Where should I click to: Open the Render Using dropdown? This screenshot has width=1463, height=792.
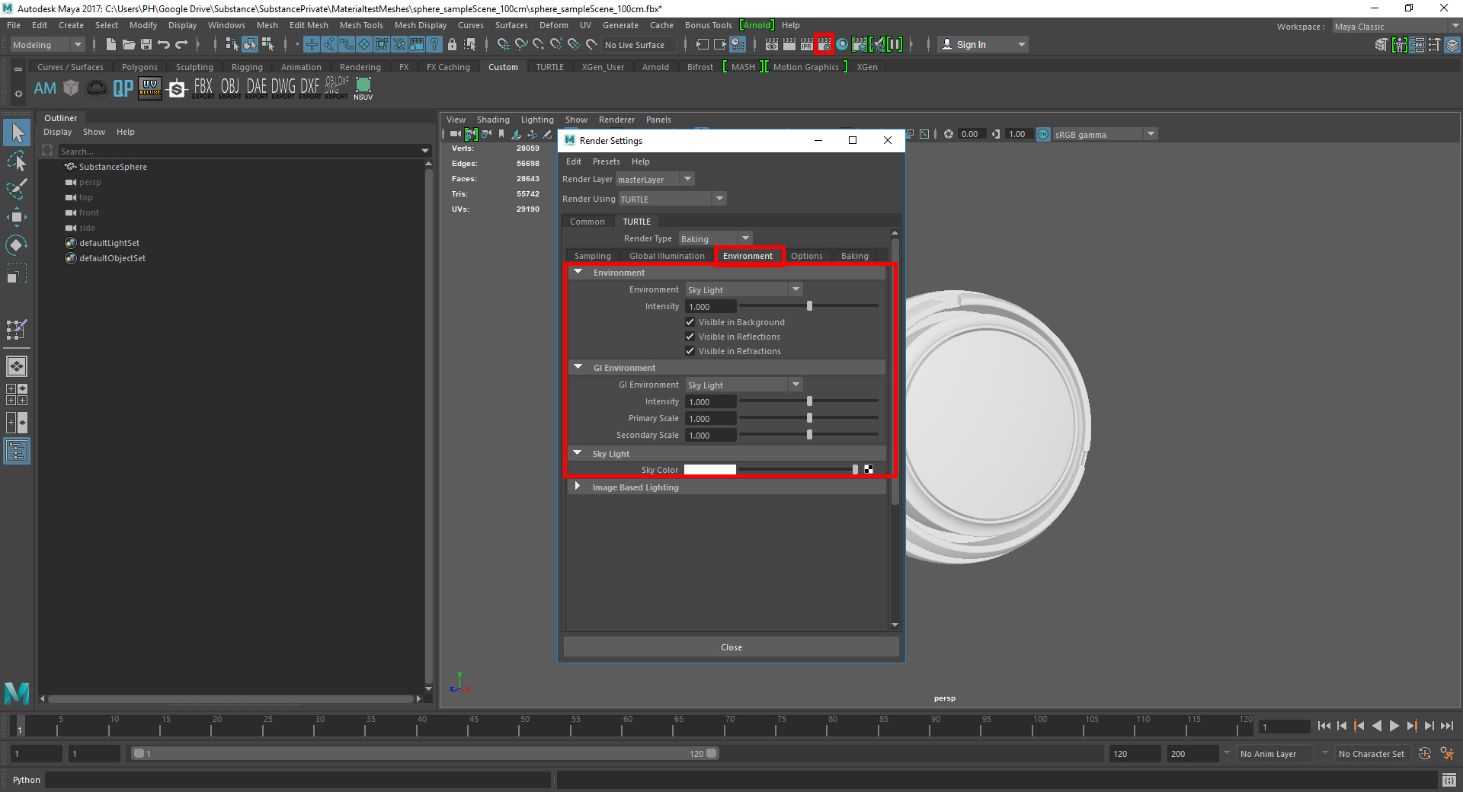click(671, 199)
